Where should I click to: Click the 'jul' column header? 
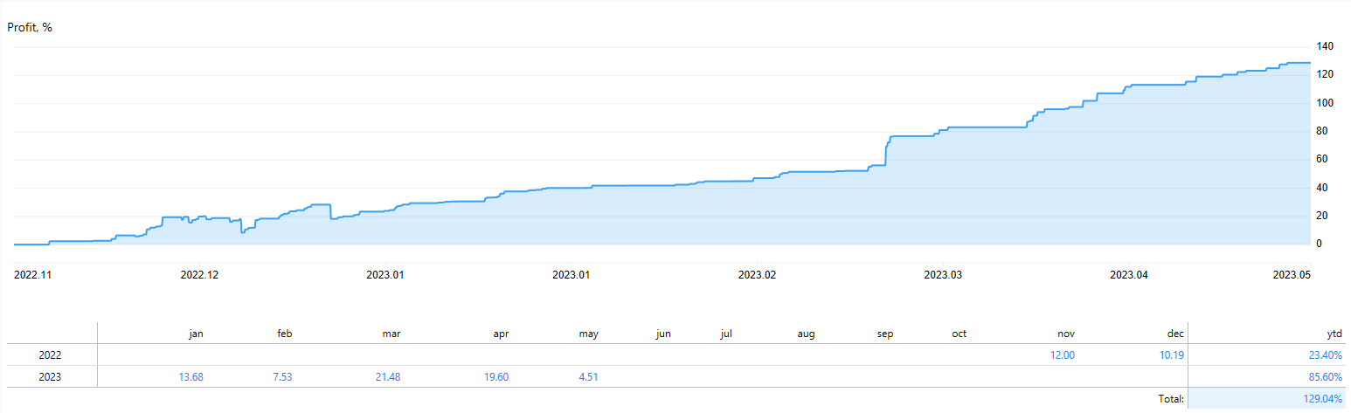pyautogui.click(x=725, y=334)
